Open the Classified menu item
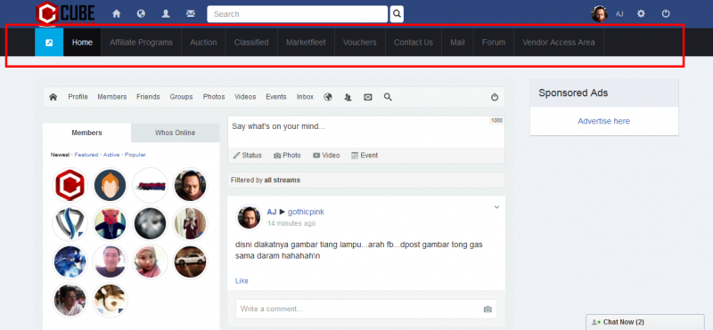 click(251, 42)
